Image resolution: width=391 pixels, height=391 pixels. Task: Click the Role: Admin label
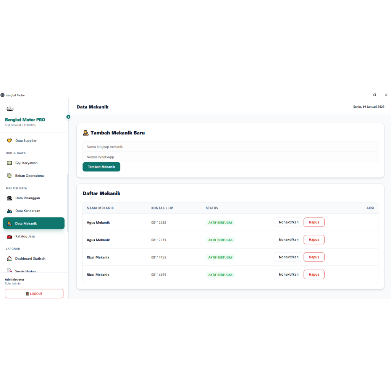click(x=13, y=284)
